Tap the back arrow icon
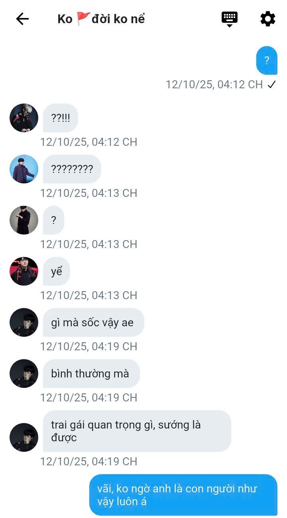Image resolution: width=287 pixels, height=518 pixels. pyautogui.click(x=22, y=19)
